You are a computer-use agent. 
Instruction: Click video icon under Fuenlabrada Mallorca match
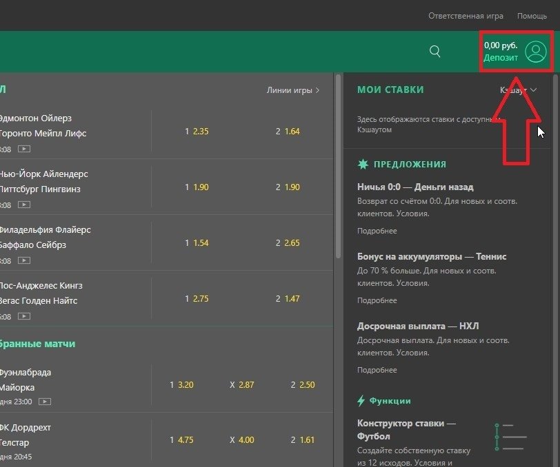(45, 401)
